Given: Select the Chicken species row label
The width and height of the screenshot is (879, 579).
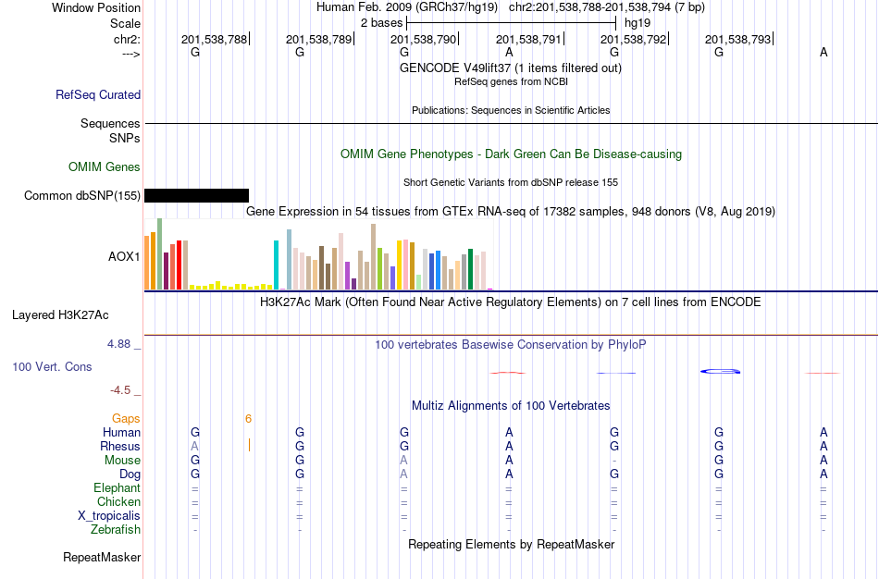Looking at the screenshot, I should click(x=118, y=501).
